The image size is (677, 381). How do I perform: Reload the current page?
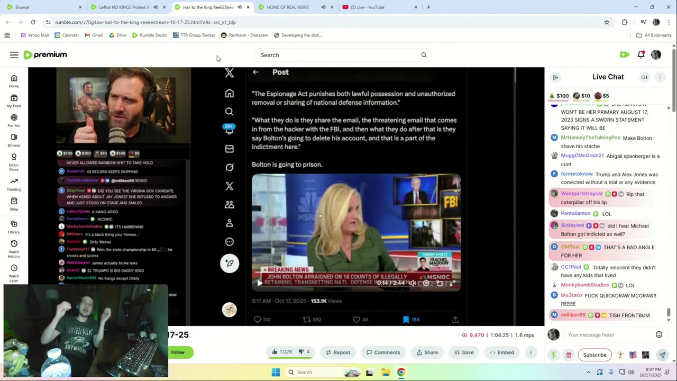[33, 22]
